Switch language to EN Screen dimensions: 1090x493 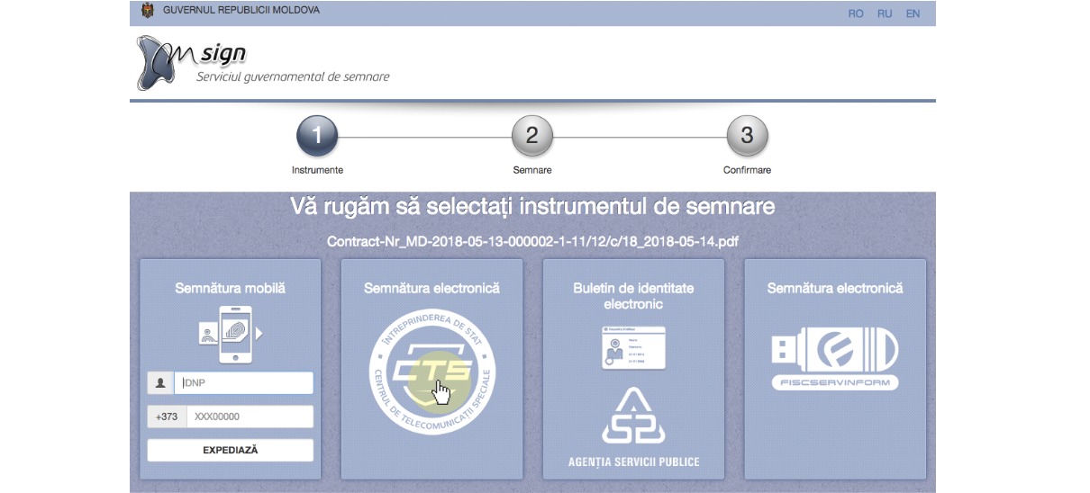click(913, 13)
